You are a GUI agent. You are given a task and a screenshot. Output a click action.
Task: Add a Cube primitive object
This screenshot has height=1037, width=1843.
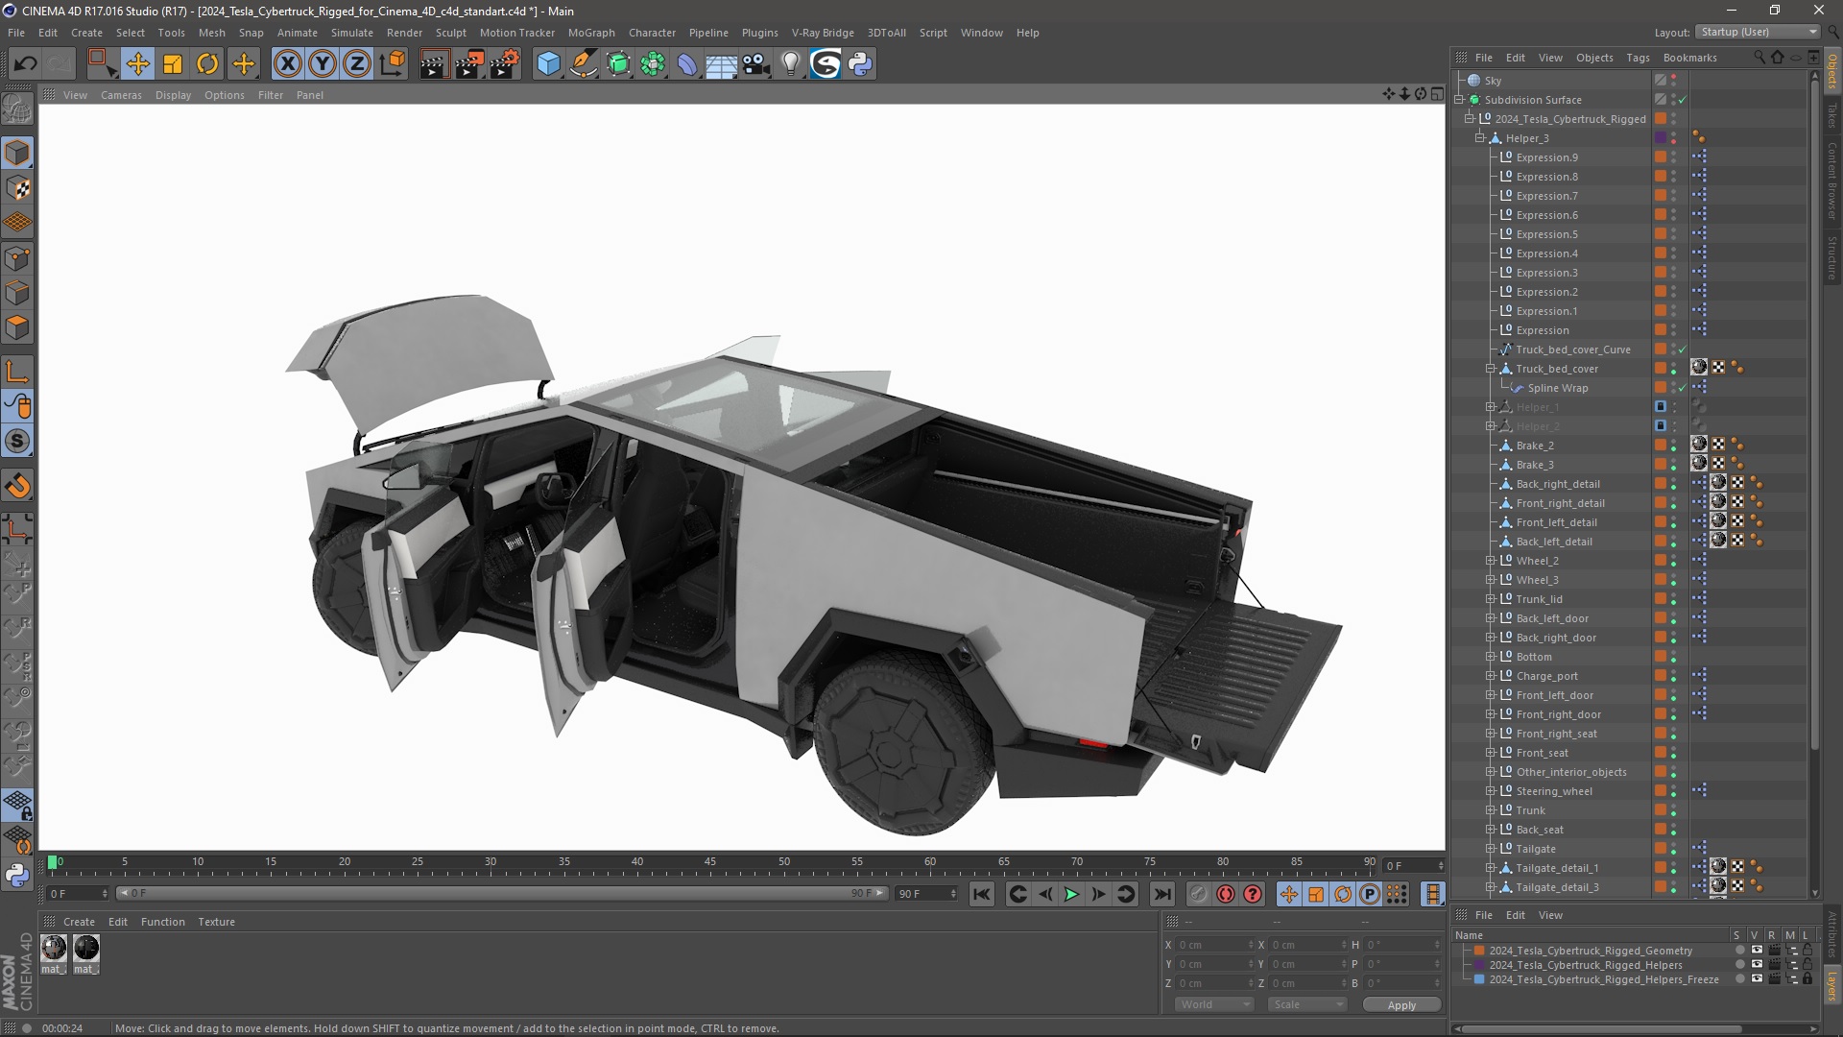pyautogui.click(x=548, y=64)
